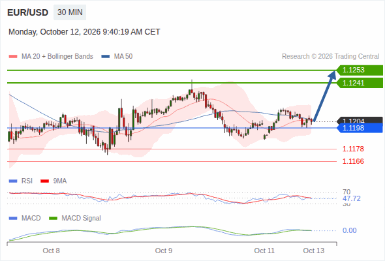Click the MA 20 + Bollinger Bands legend label
385x261 pixels.
57,57
